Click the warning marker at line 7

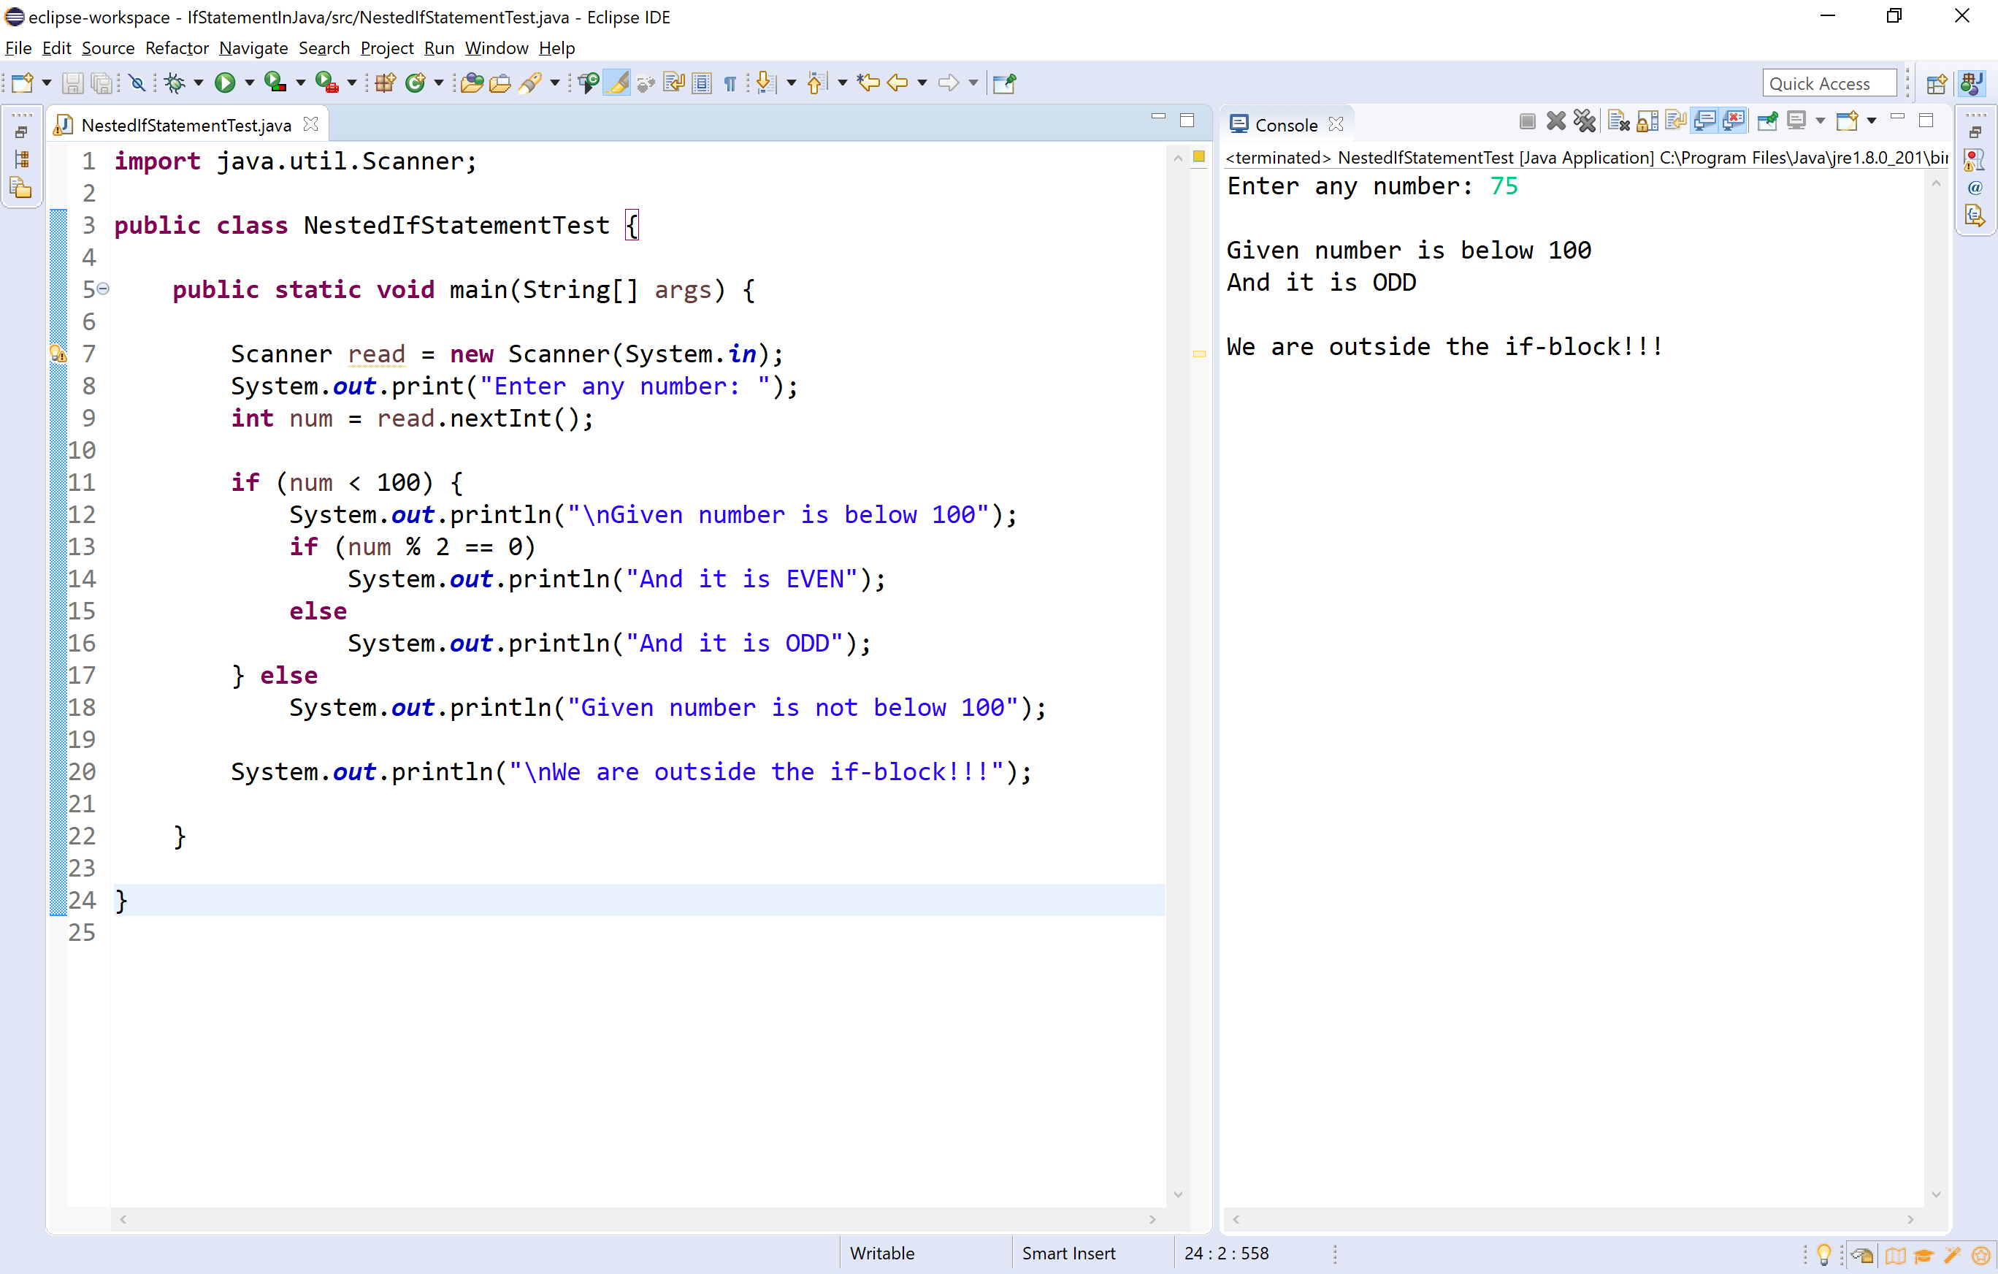(58, 354)
